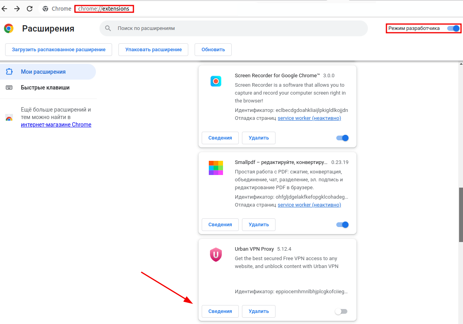Open Screen Recorder service worker link
This screenshot has width=463, height=324.
tap(309, 118)
